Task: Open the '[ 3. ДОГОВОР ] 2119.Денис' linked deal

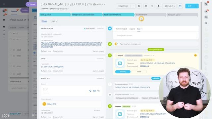Action: (x=52, y=67)
